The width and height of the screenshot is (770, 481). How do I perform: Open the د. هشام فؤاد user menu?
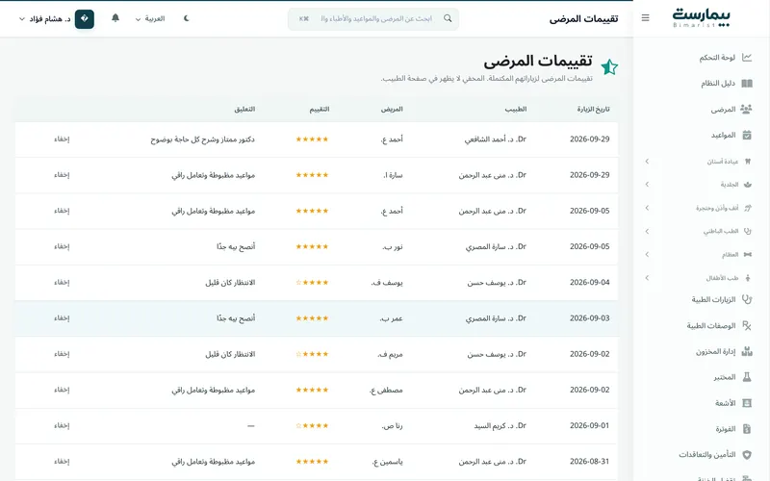(x=44, y=18)
